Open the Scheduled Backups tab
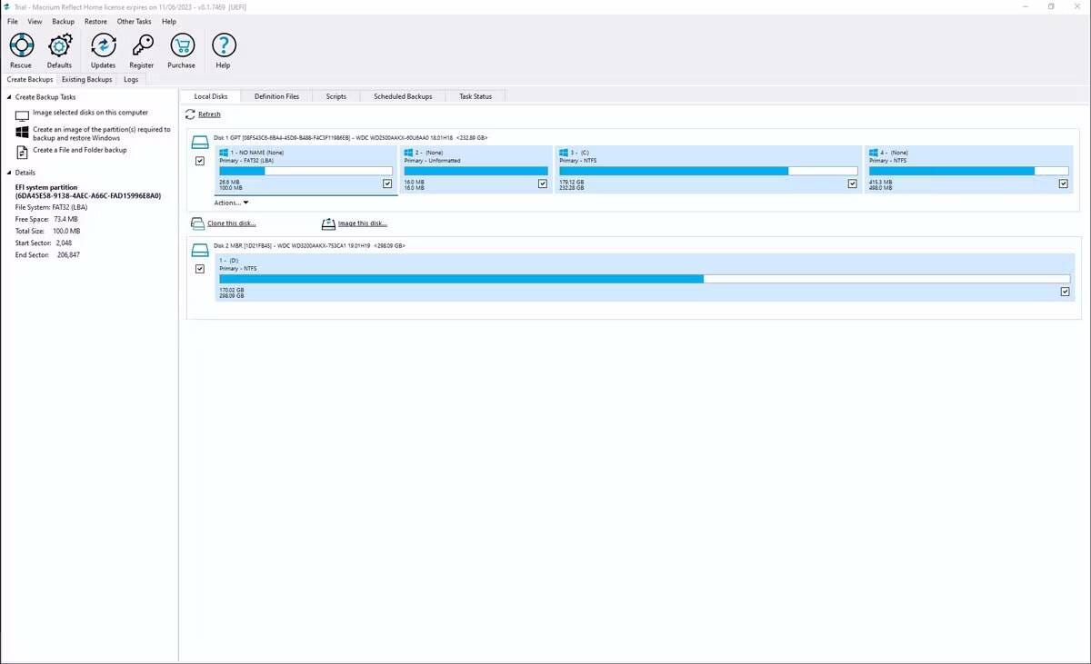Image resolution: width=1091 pixels, height=664 pixels. 403,96
